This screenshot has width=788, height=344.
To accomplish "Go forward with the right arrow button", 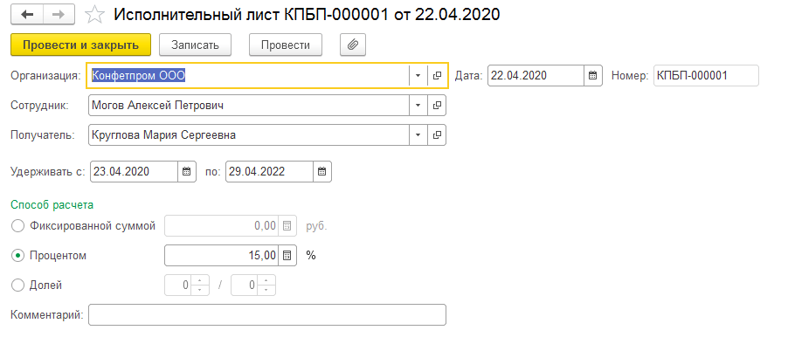I will pos(59,15).
